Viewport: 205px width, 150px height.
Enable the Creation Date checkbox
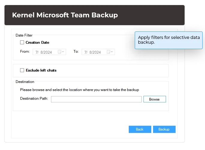click(x=22, y=43)
